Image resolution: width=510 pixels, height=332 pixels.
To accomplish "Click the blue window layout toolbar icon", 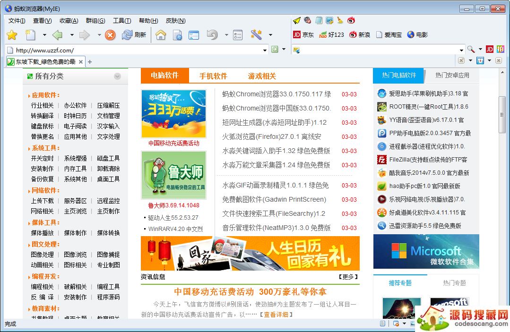I will point(194,34).
